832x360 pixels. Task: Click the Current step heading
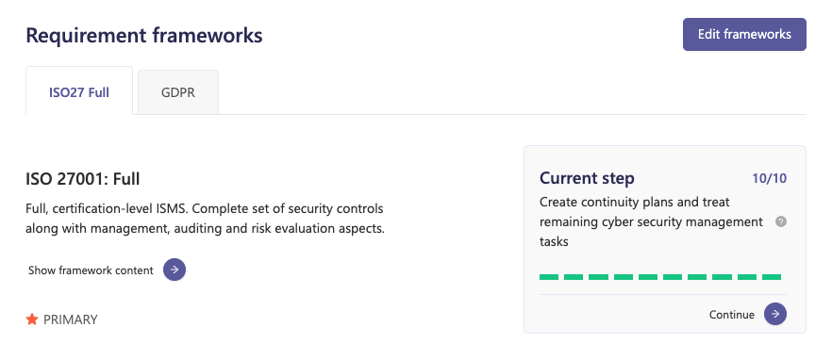tap(587, 178)
